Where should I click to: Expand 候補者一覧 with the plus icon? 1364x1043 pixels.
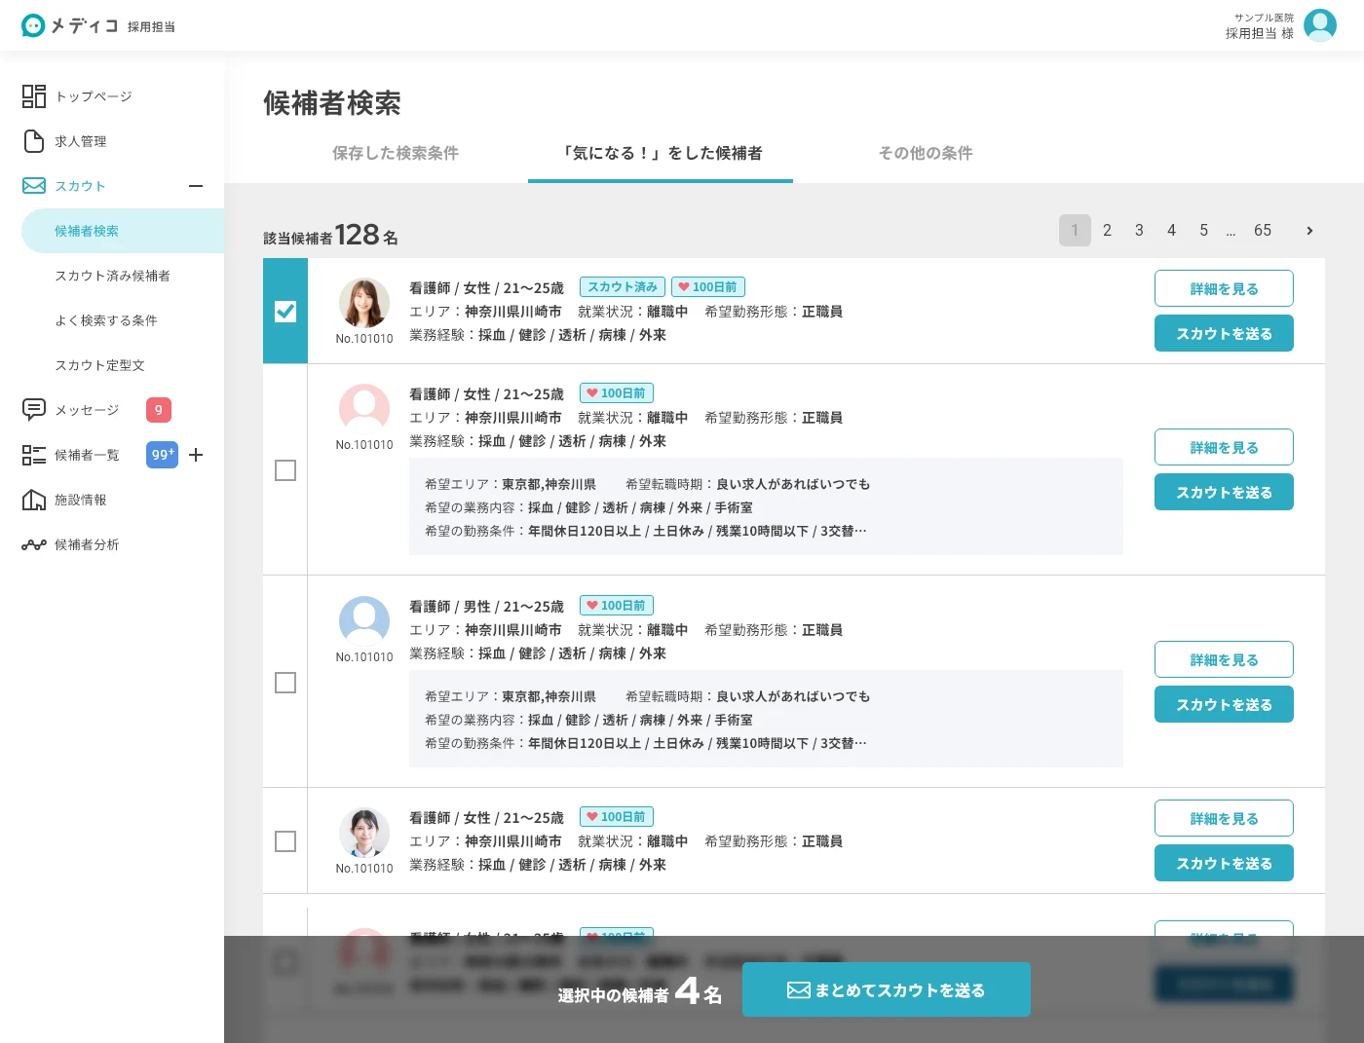point(196,455)
